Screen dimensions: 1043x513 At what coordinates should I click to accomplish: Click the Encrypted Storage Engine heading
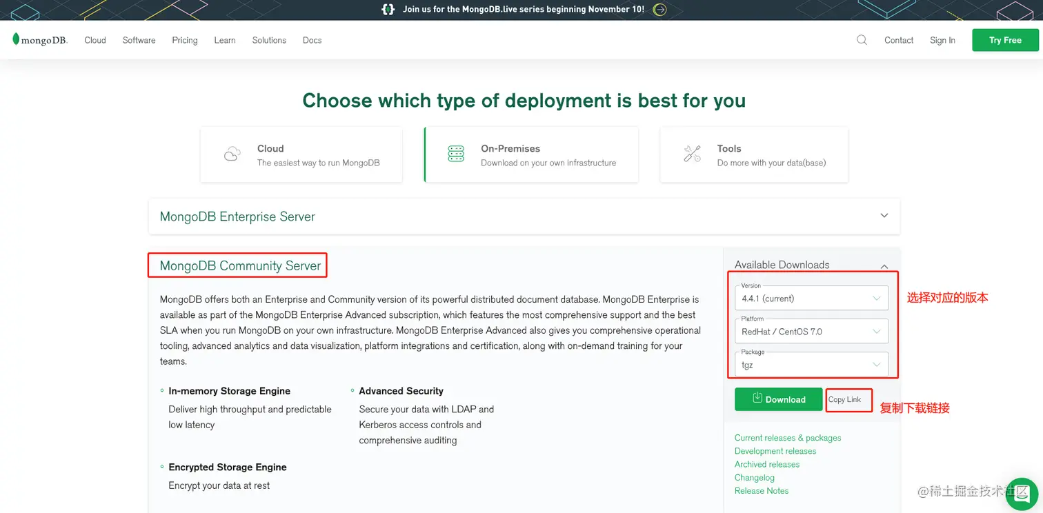coord(228,467)
